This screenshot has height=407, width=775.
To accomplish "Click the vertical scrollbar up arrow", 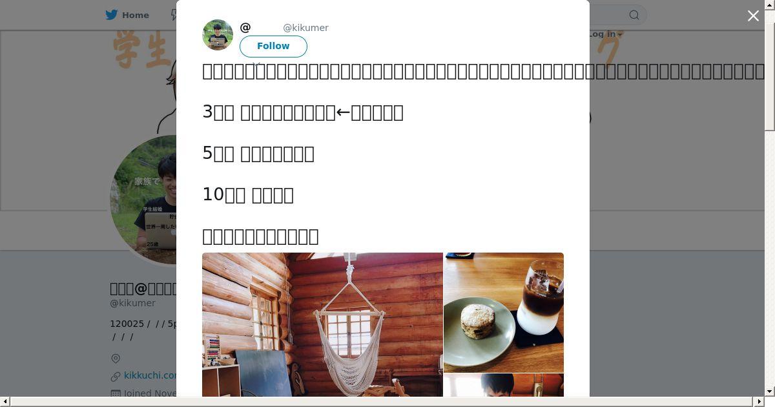I will coord(769,5).
